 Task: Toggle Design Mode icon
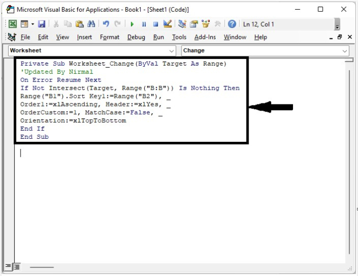pos(167,24)
